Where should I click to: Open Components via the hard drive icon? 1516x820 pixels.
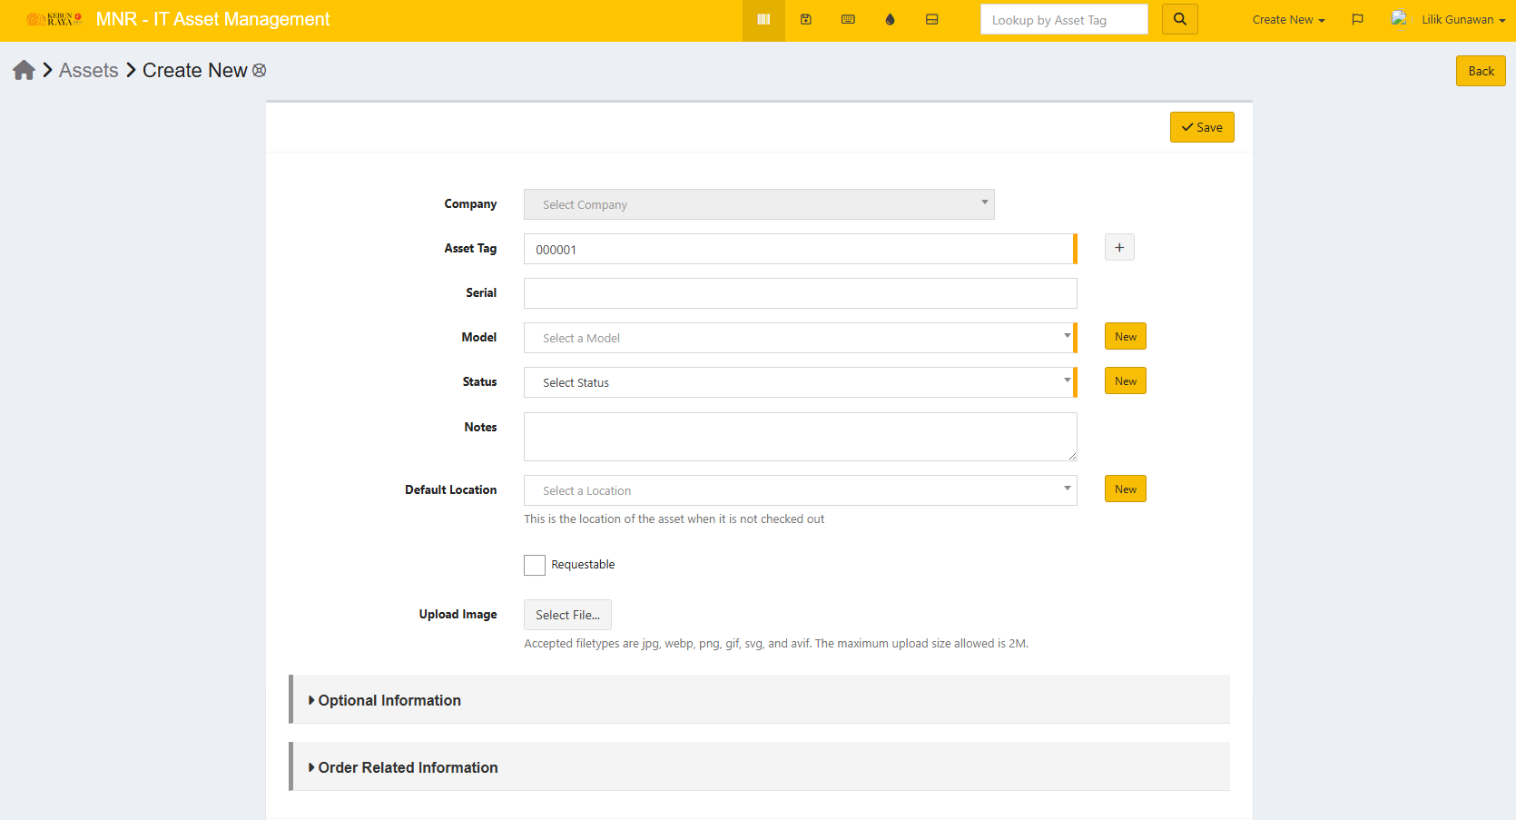pyautogui.click(x=931, y=20)
